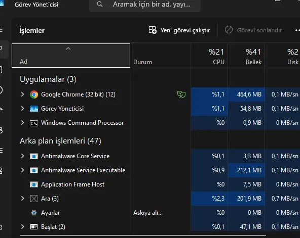
Task: Expand the Windows Command Processor entry
Action: click(22, 123)
